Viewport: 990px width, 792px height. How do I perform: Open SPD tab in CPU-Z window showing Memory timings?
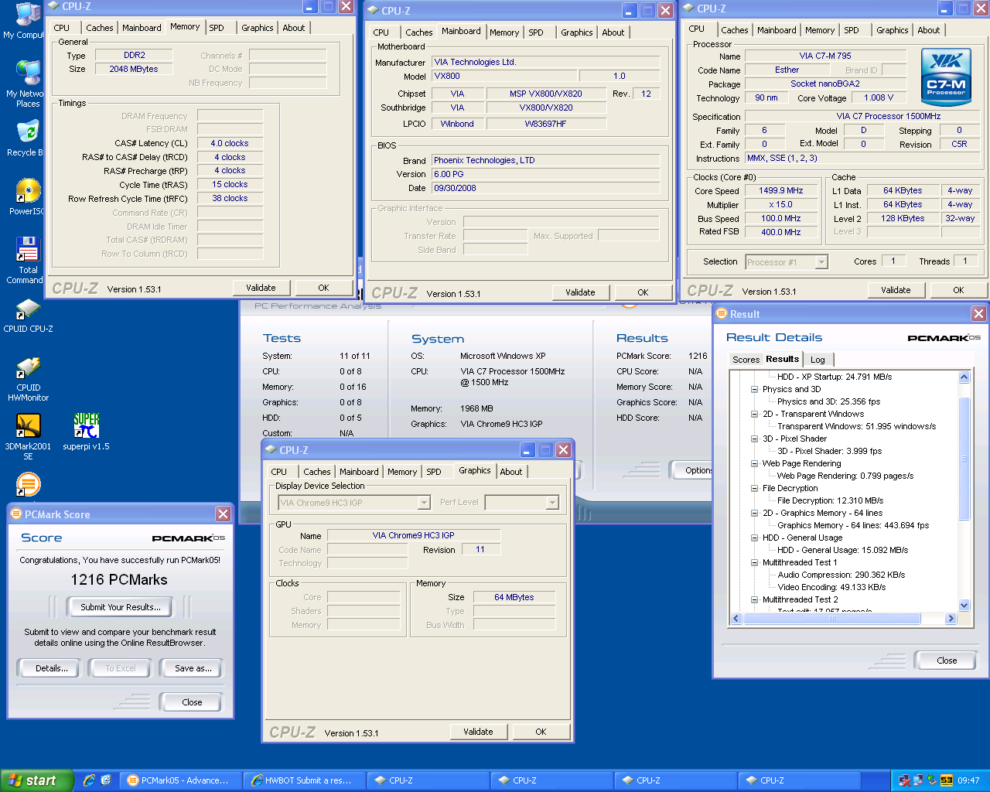tap(217, 28)
